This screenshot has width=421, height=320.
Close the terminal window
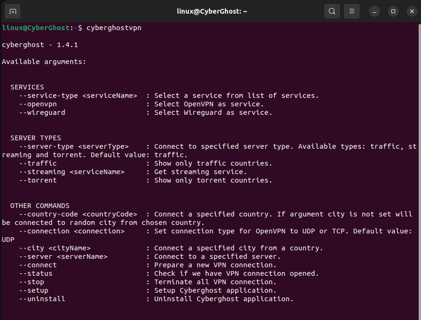(412, 11)
